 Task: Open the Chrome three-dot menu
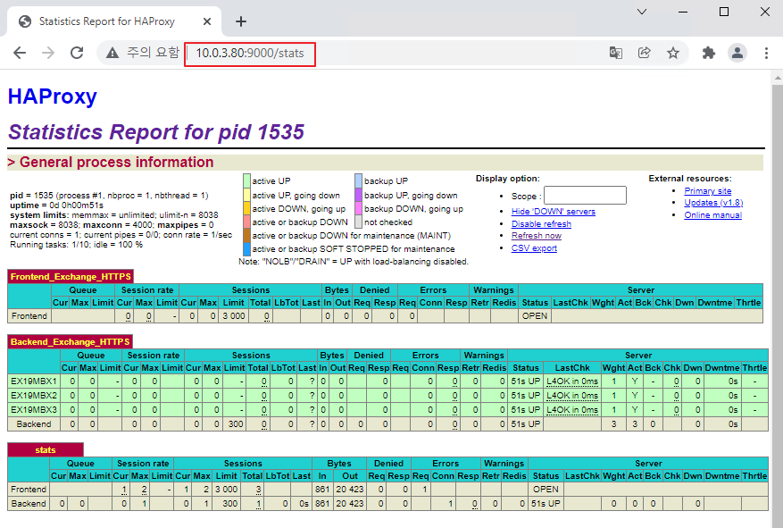pyautogui.click(x=766, y=53)
